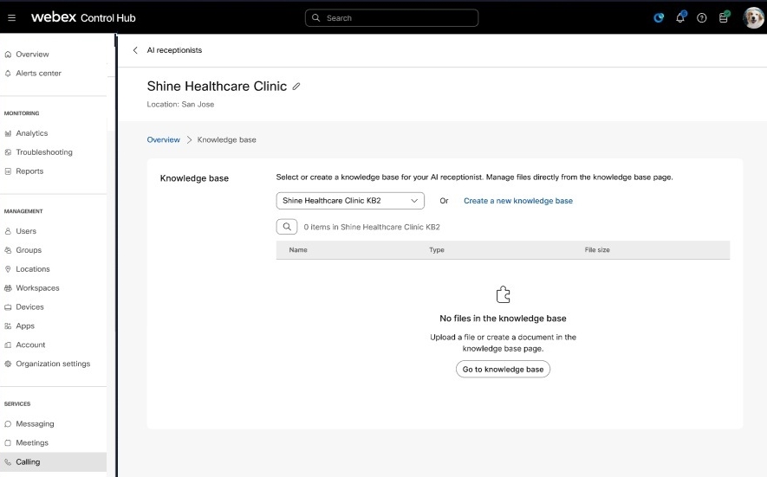This screenshot has width=767, height=477.
Task: Click the Overview breadcrumb link
Action: (x=164, y=139)
